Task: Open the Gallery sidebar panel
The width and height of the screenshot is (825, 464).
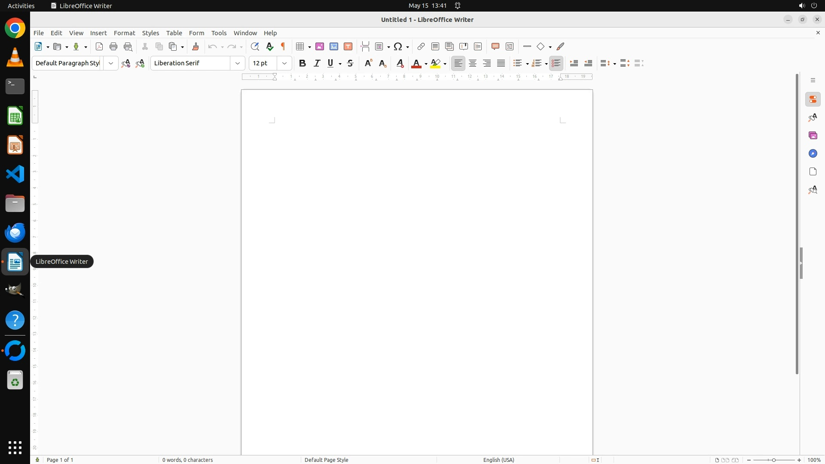Action: pos(813,136)
